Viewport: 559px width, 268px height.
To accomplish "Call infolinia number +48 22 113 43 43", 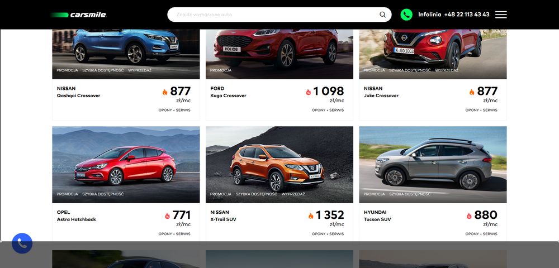I will tap(467, 15).
